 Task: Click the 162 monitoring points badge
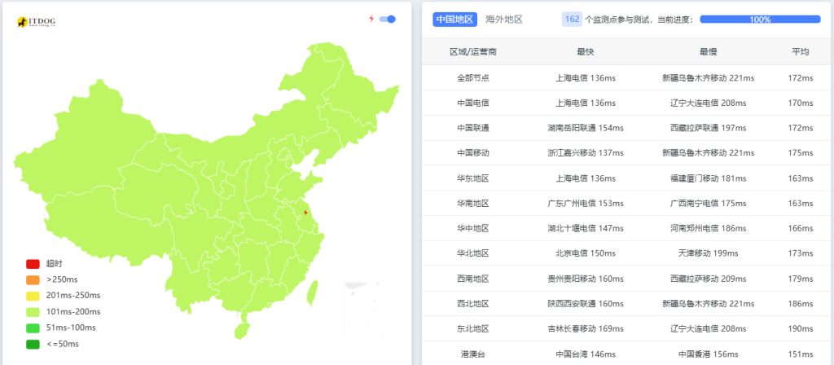pos(572,19)
